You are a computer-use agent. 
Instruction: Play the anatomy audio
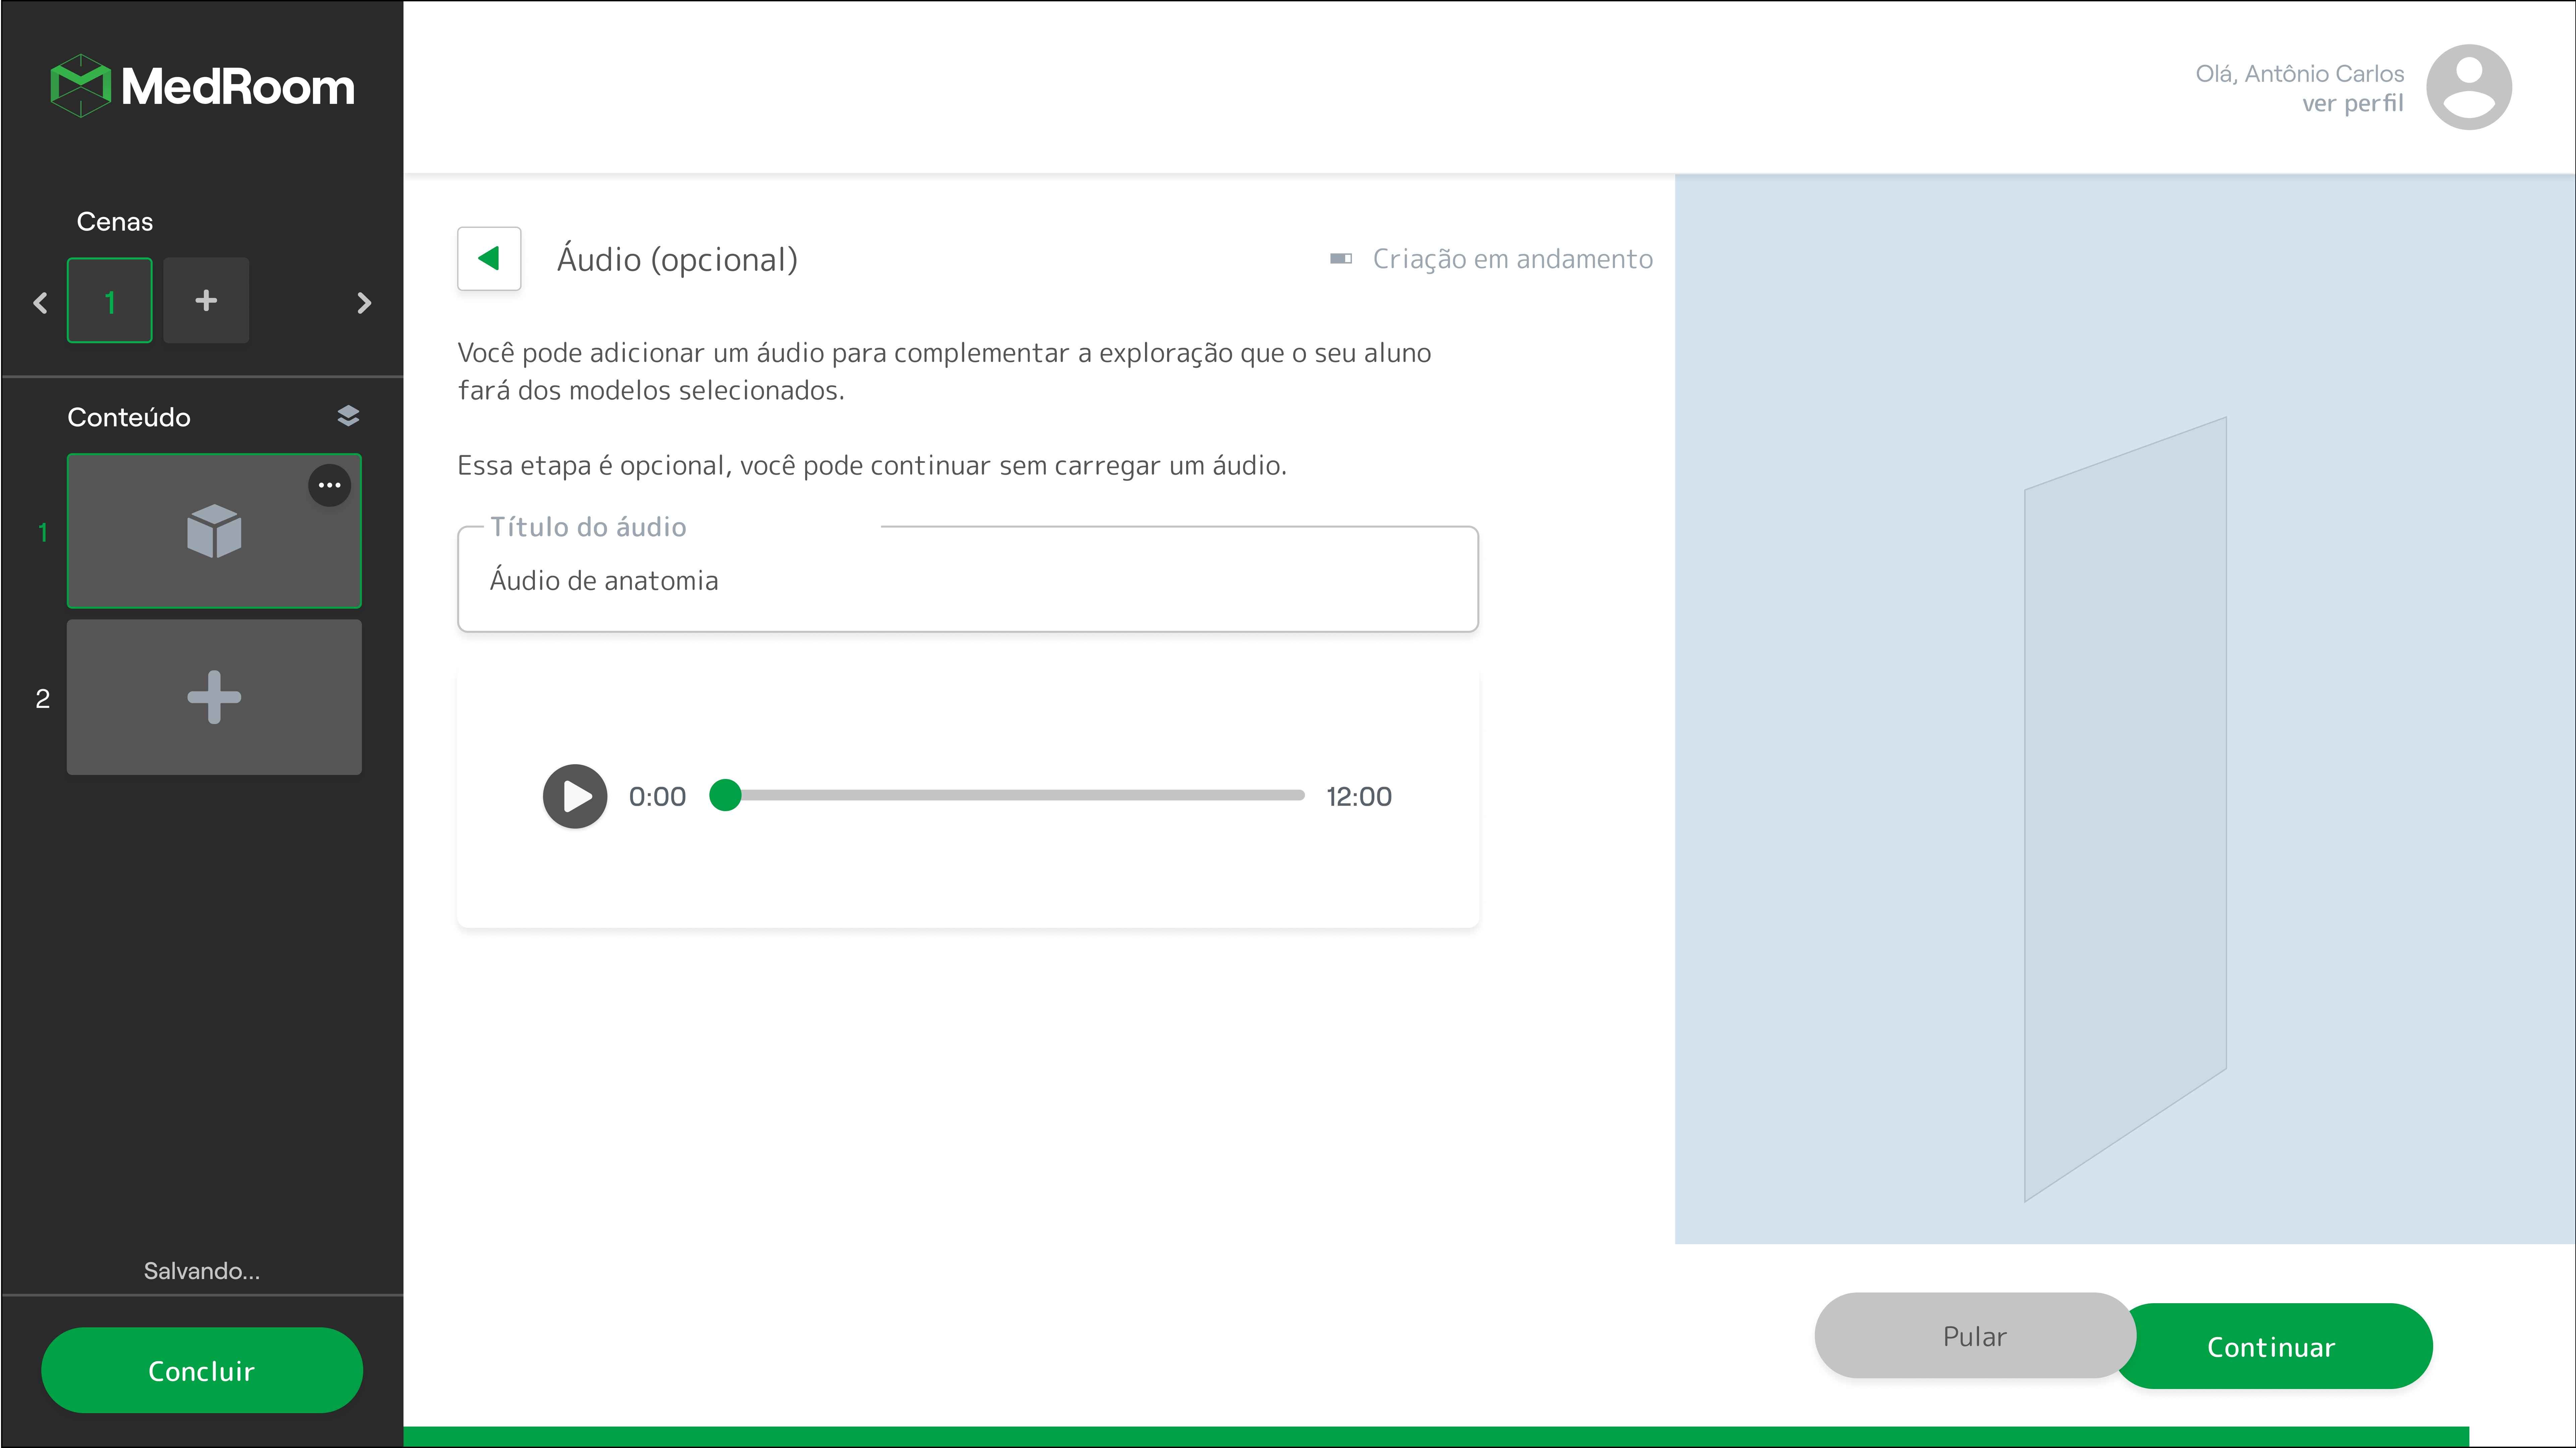575,796
